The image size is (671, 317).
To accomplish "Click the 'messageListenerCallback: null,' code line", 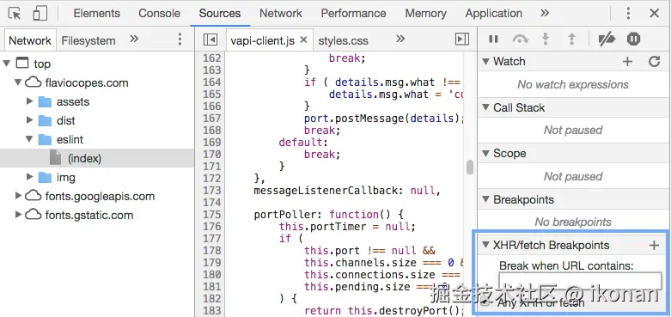I will pos(347,191).
